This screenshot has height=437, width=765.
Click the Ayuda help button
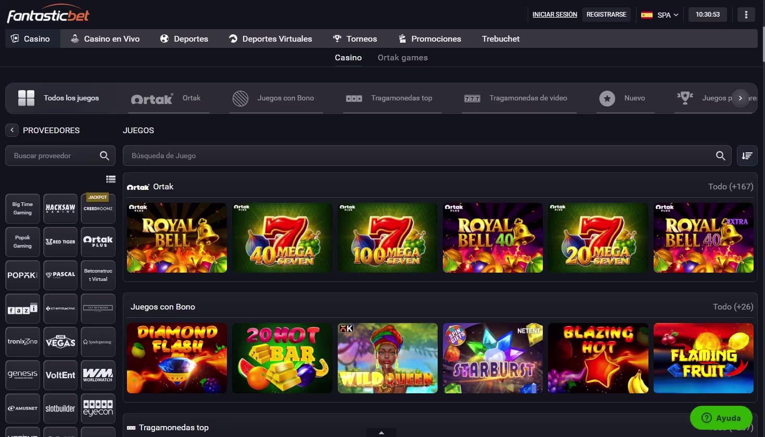coord(721,418)
